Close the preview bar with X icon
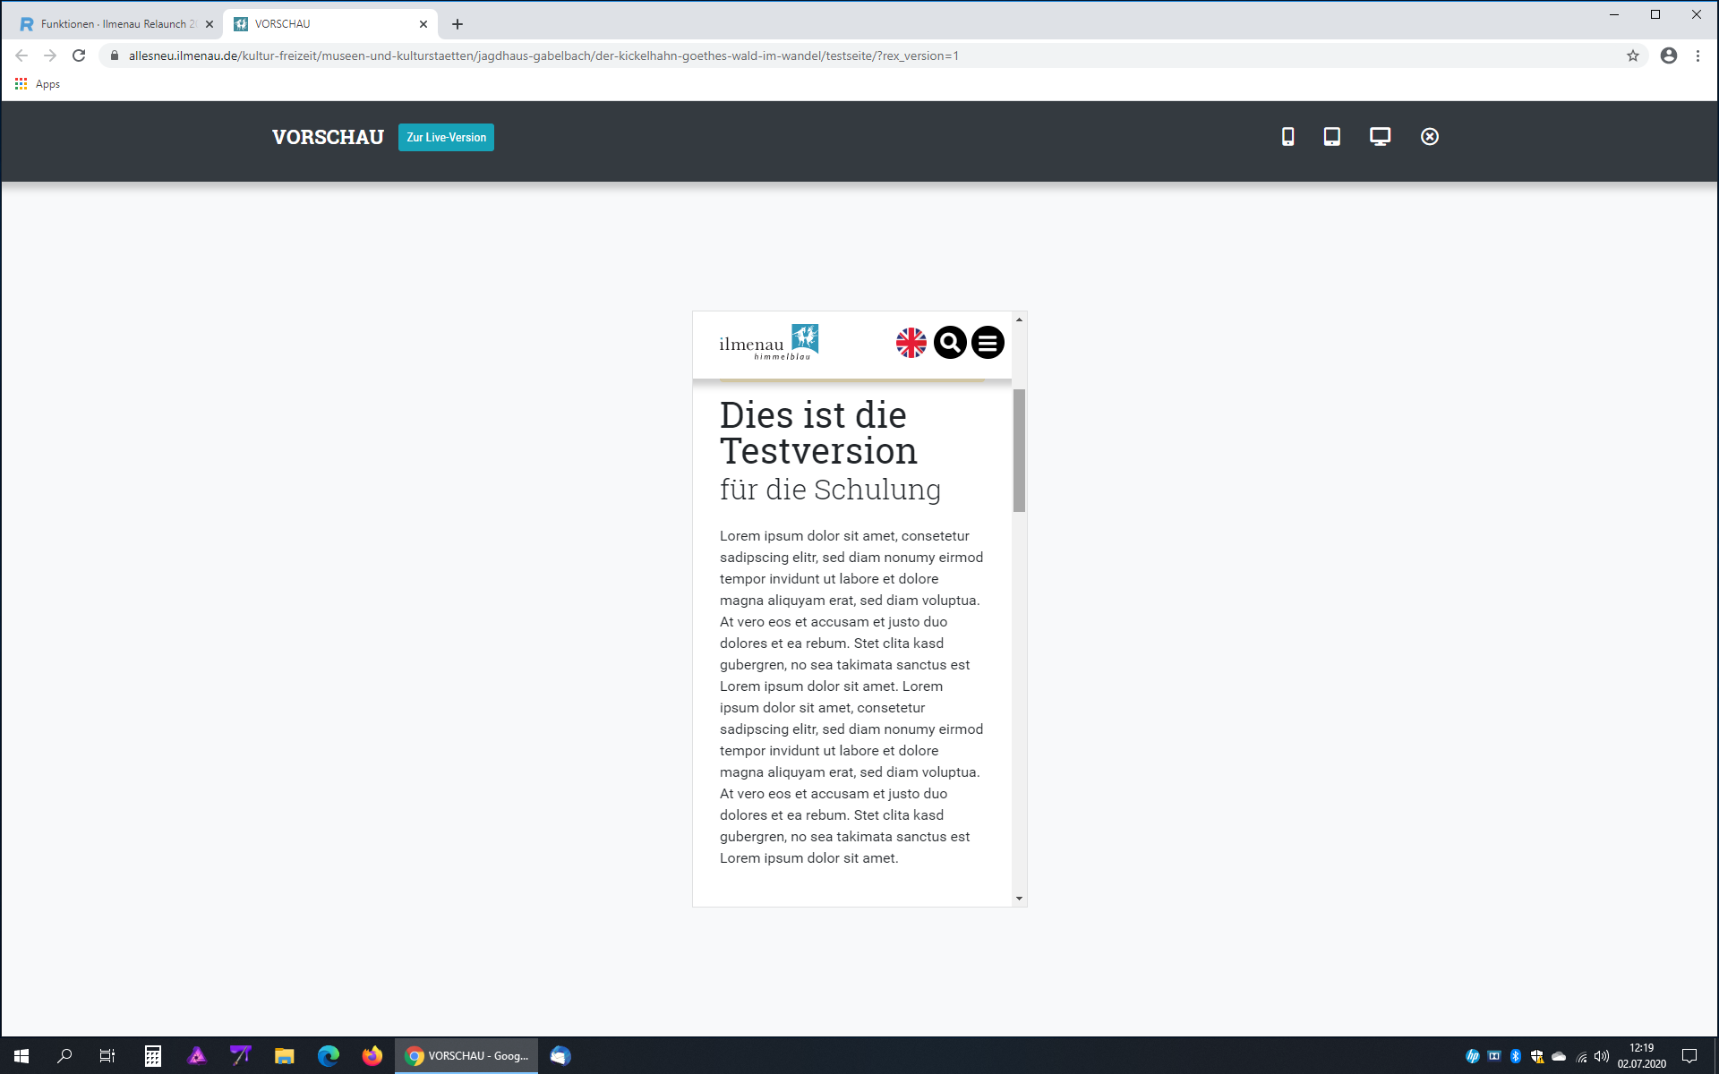This screenshot has height=1074, width=1719. (x=1430, y=137)
